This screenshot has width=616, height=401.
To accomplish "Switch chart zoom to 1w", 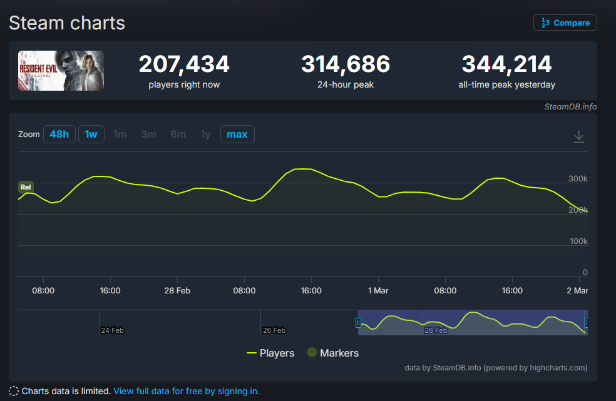I will (91, 134).
